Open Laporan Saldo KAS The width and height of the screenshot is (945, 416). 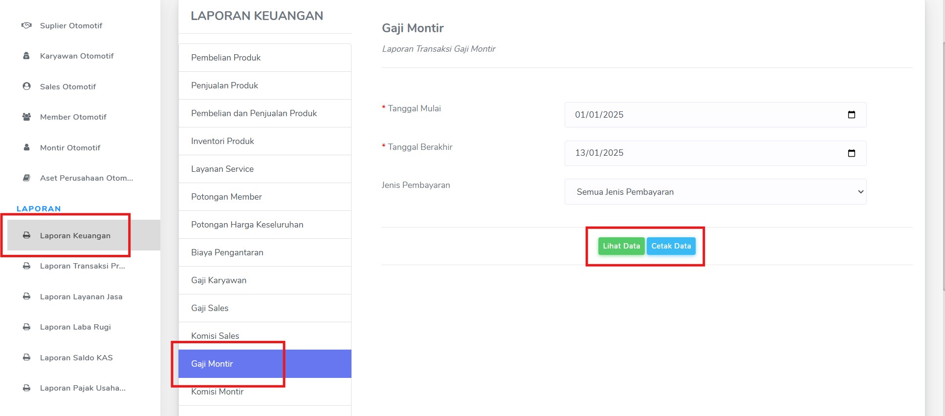point(76,357)
